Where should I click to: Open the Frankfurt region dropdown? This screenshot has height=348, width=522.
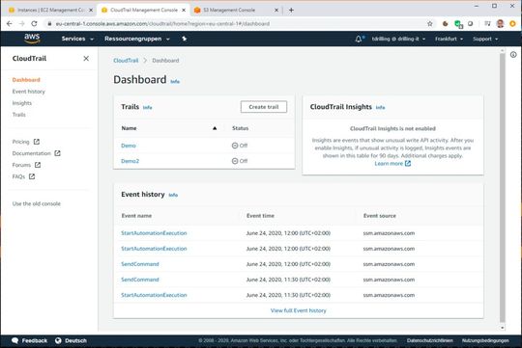pyautogui.click(x=449, y=39)
